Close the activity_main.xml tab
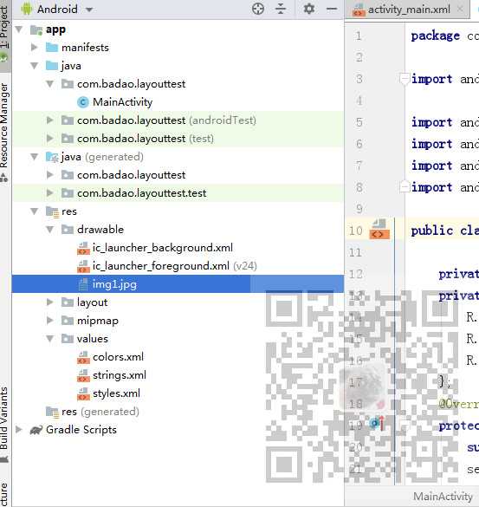Viewport: 479px width, 507px height. 460,9
